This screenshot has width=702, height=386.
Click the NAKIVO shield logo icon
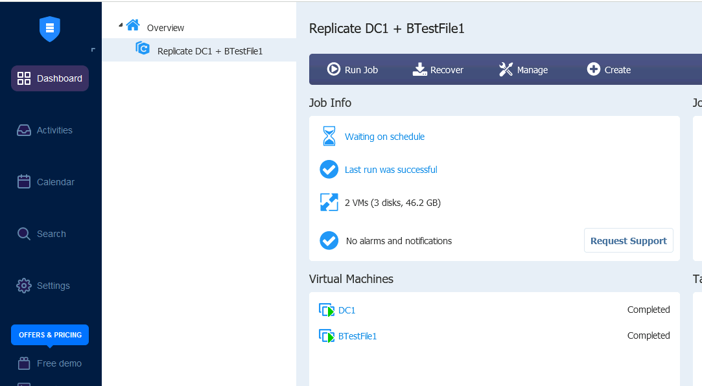50,29
